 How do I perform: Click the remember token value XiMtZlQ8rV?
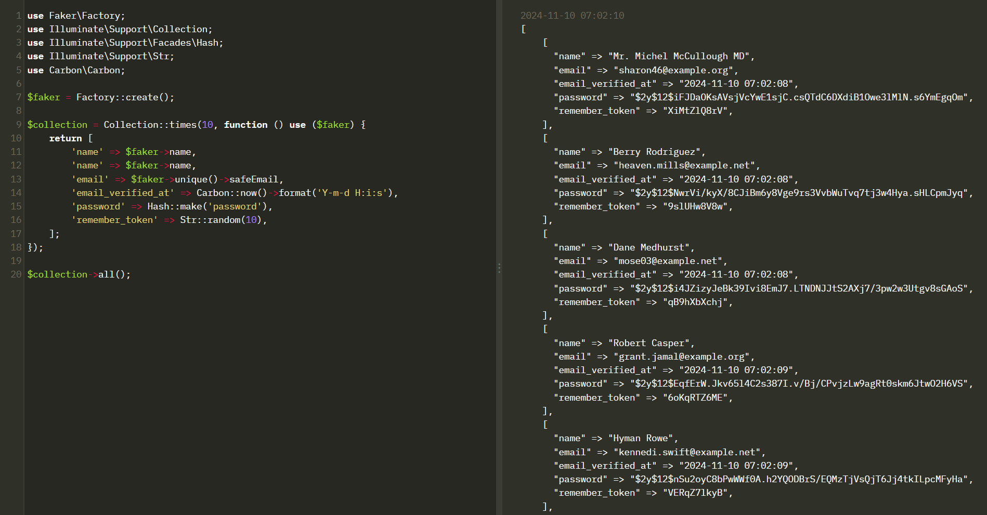coord(695,111)
